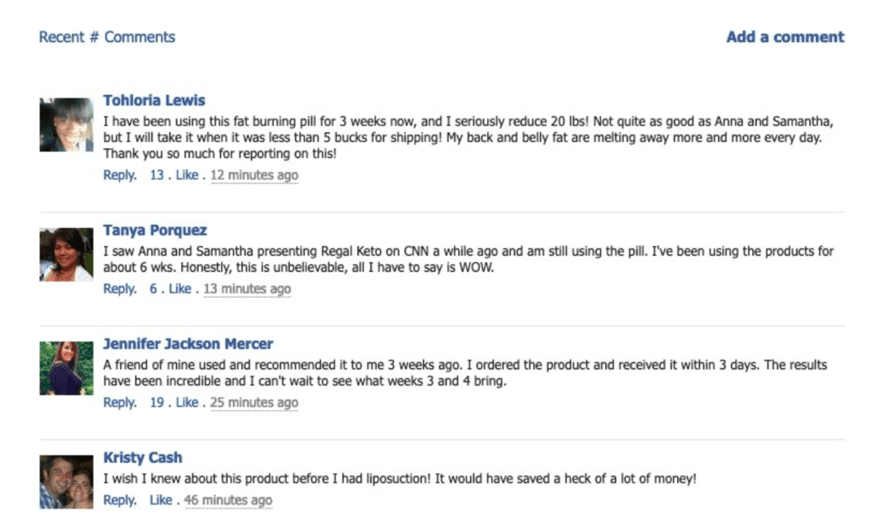Open Tanya Porquez's name link
This screenshot has width=877, height=529.
click(155, 230)
